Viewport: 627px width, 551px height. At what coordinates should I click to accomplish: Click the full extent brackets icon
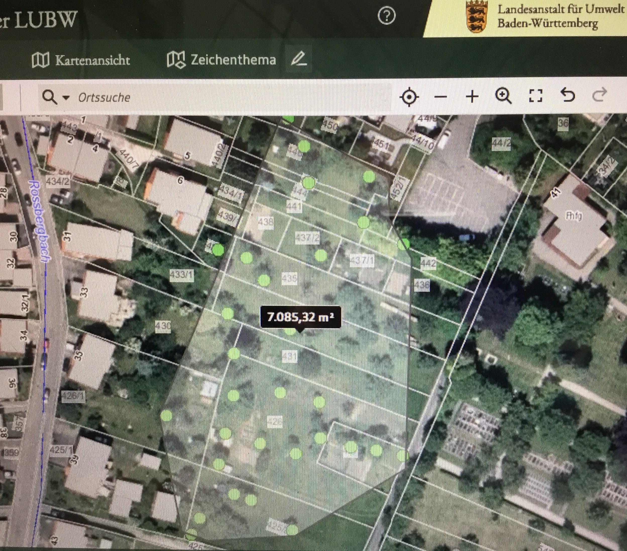click(536, 96)
